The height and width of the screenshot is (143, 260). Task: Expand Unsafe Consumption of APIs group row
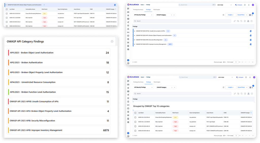[x=135, y=31]
